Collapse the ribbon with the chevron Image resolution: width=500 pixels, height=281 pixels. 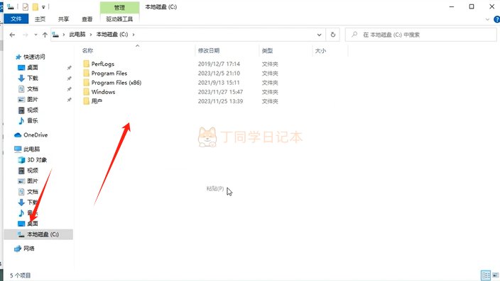pos(487,19)
